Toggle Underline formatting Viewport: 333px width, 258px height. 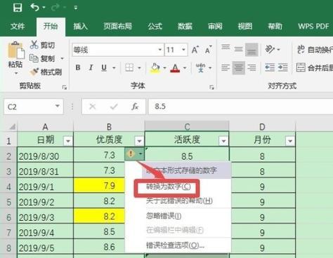coord(104,68)
